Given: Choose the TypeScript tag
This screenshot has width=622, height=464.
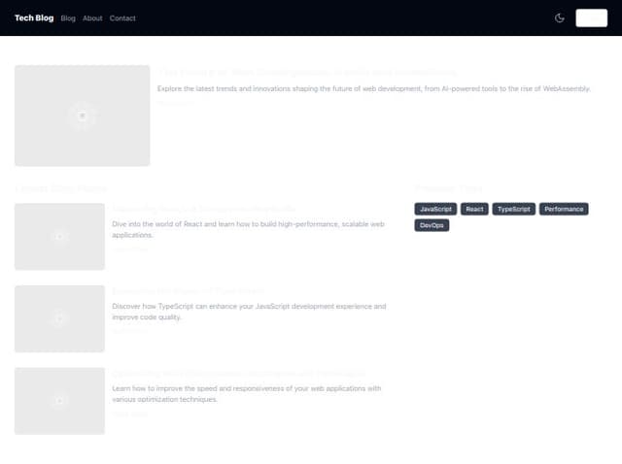Looking at the screenshot, I should [513, 209].
